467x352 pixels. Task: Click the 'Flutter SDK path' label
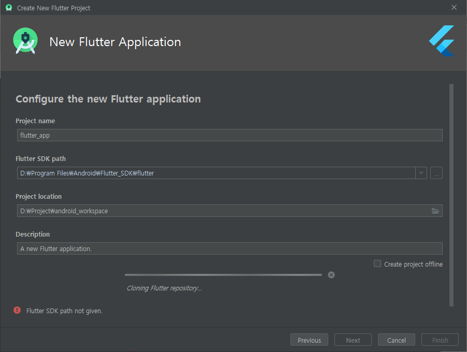point(40,159)
